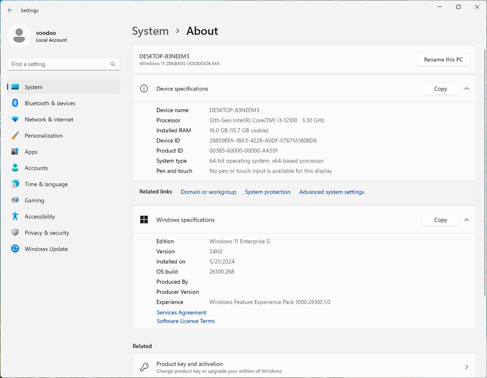Click the search magnifier icon
This screenshot has width=487, height=378.
click(x=113, y=64)
